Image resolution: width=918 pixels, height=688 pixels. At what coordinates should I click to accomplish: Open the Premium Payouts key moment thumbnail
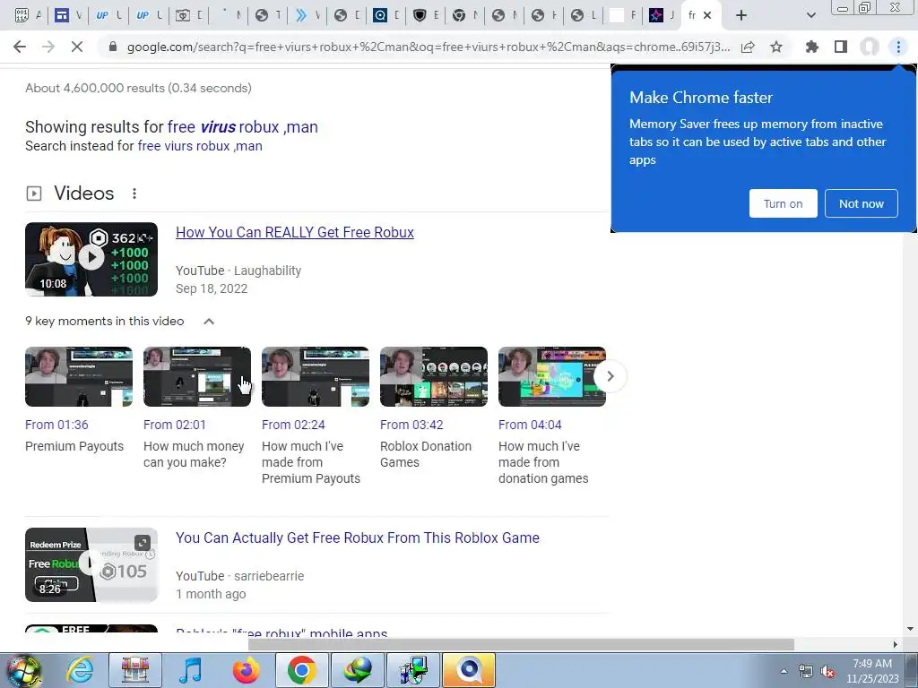point(79,377)
